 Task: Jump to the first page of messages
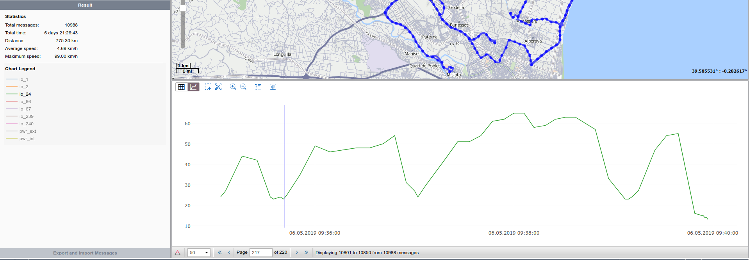pos(220,253)
